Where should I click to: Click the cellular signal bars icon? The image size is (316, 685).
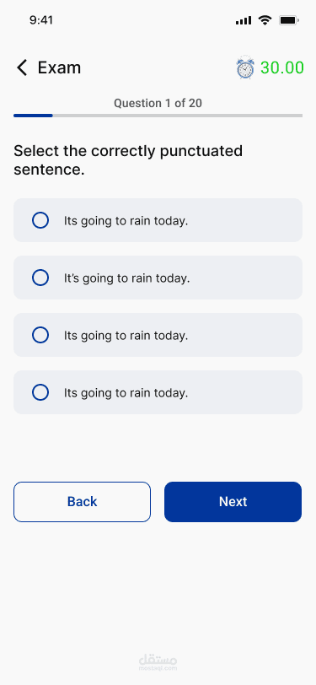point(244,20)
